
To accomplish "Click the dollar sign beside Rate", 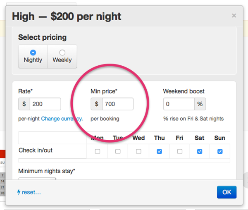I will (x=24, y=104).
